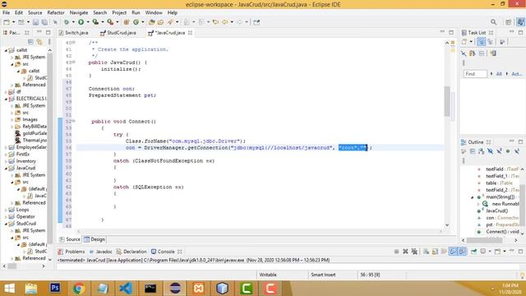Viewport: 526px width, 296px height.
Task: Open the Project menu
Action: tap(119, 13)
